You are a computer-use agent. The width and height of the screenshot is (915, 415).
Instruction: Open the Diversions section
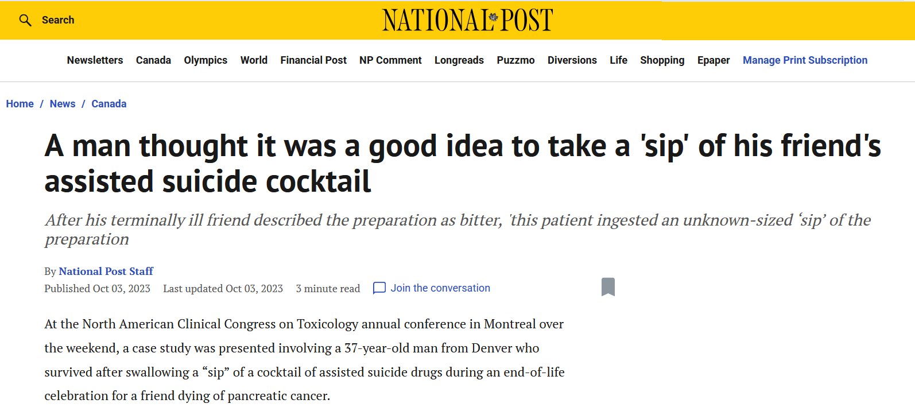572,60
